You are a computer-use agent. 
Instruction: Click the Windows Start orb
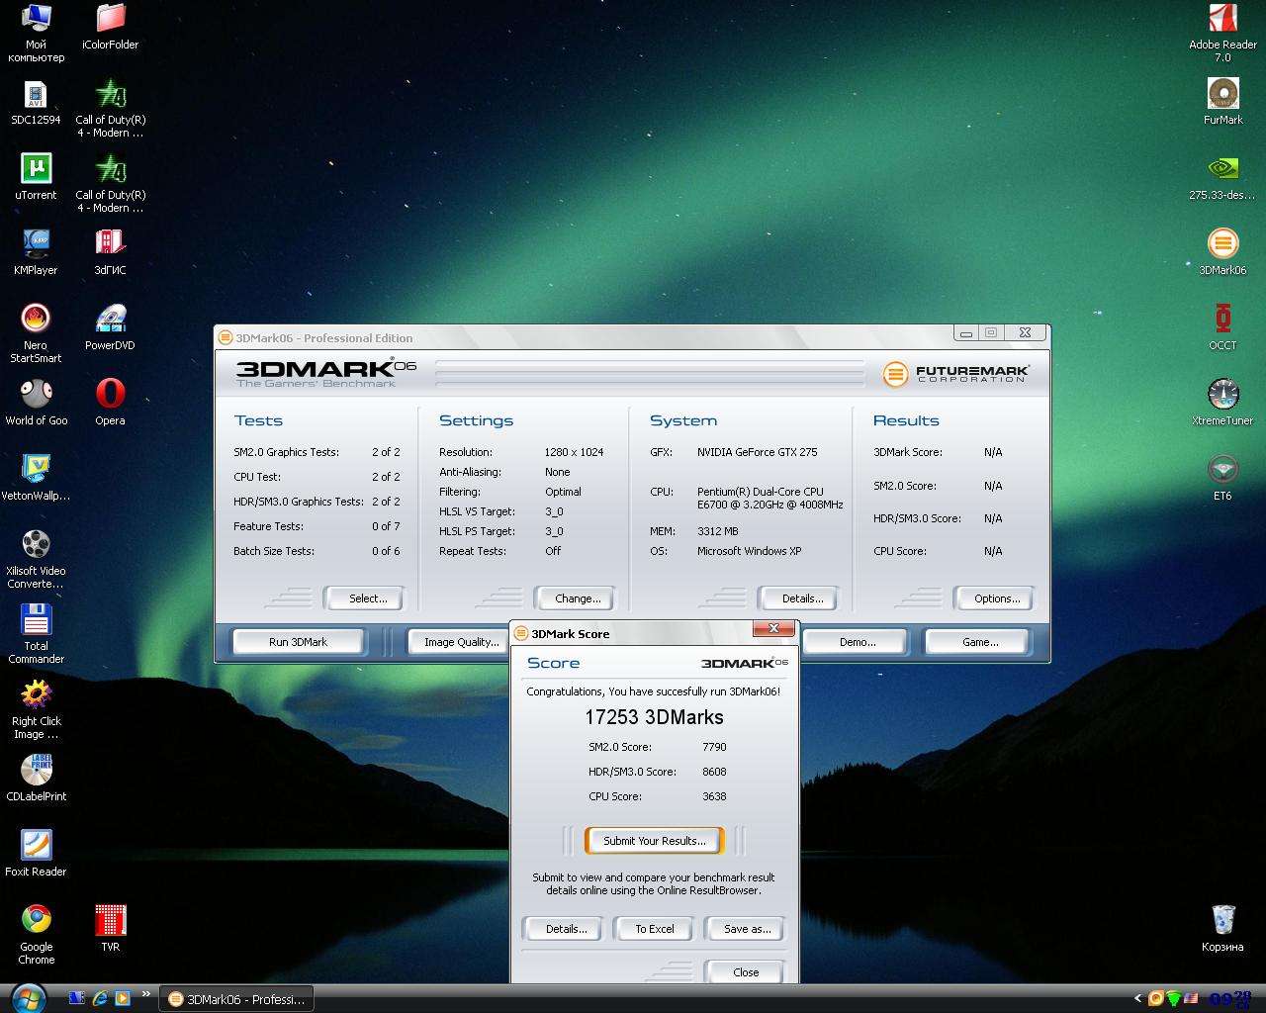click(x=27, y=998)
